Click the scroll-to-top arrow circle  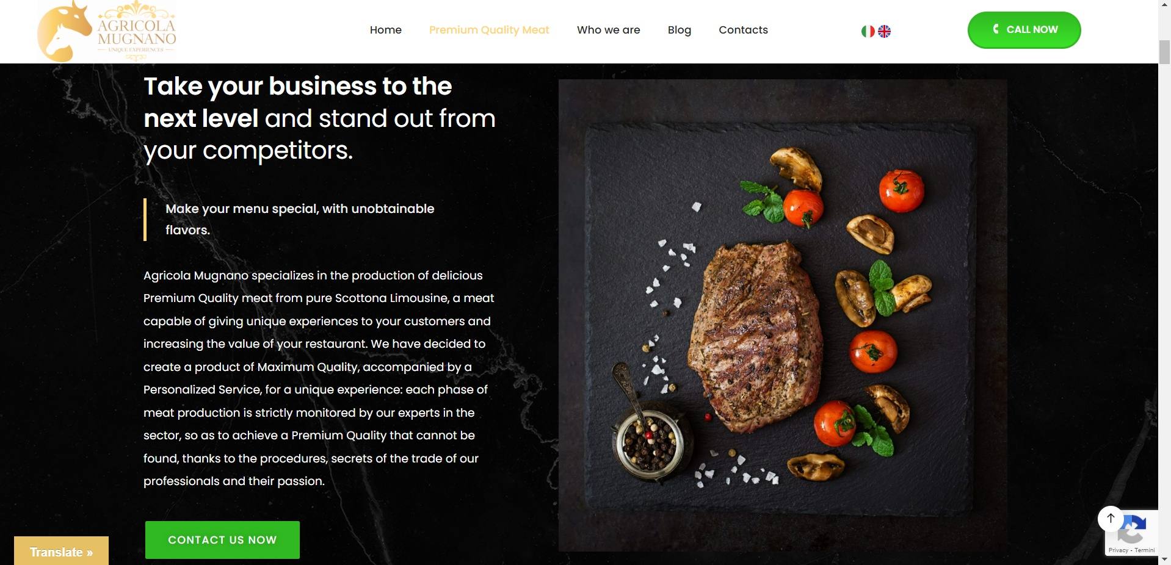(1111, 518)
